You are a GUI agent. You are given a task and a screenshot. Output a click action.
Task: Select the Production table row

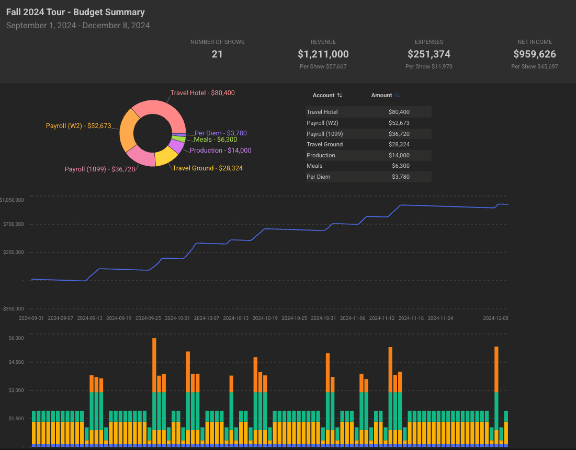coord(369,155)
